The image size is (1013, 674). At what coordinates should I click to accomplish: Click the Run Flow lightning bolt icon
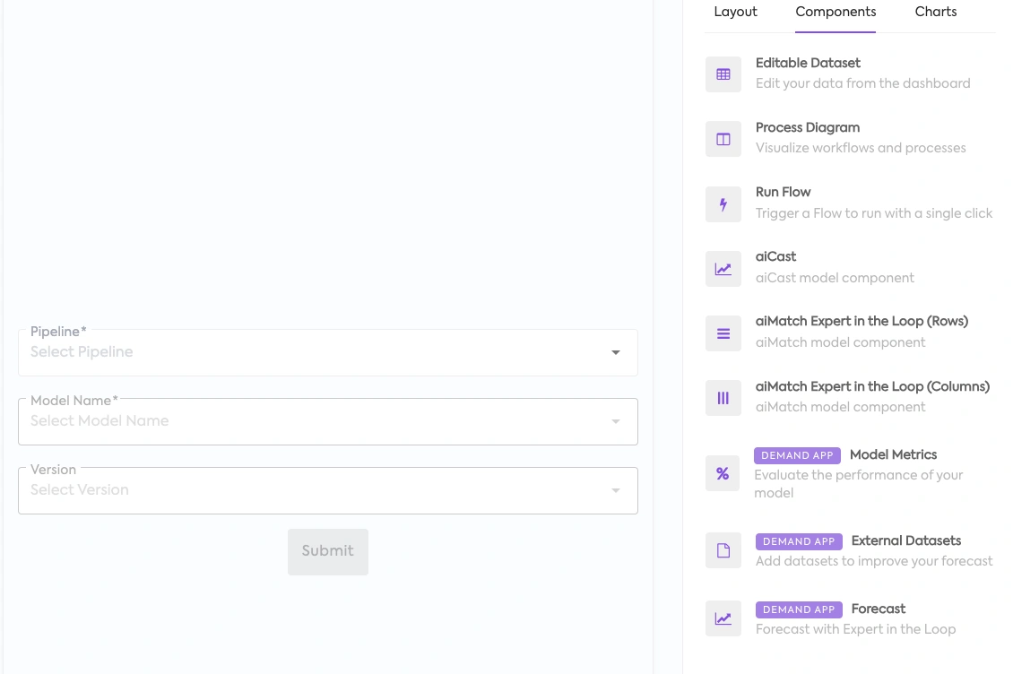point(723,204)
